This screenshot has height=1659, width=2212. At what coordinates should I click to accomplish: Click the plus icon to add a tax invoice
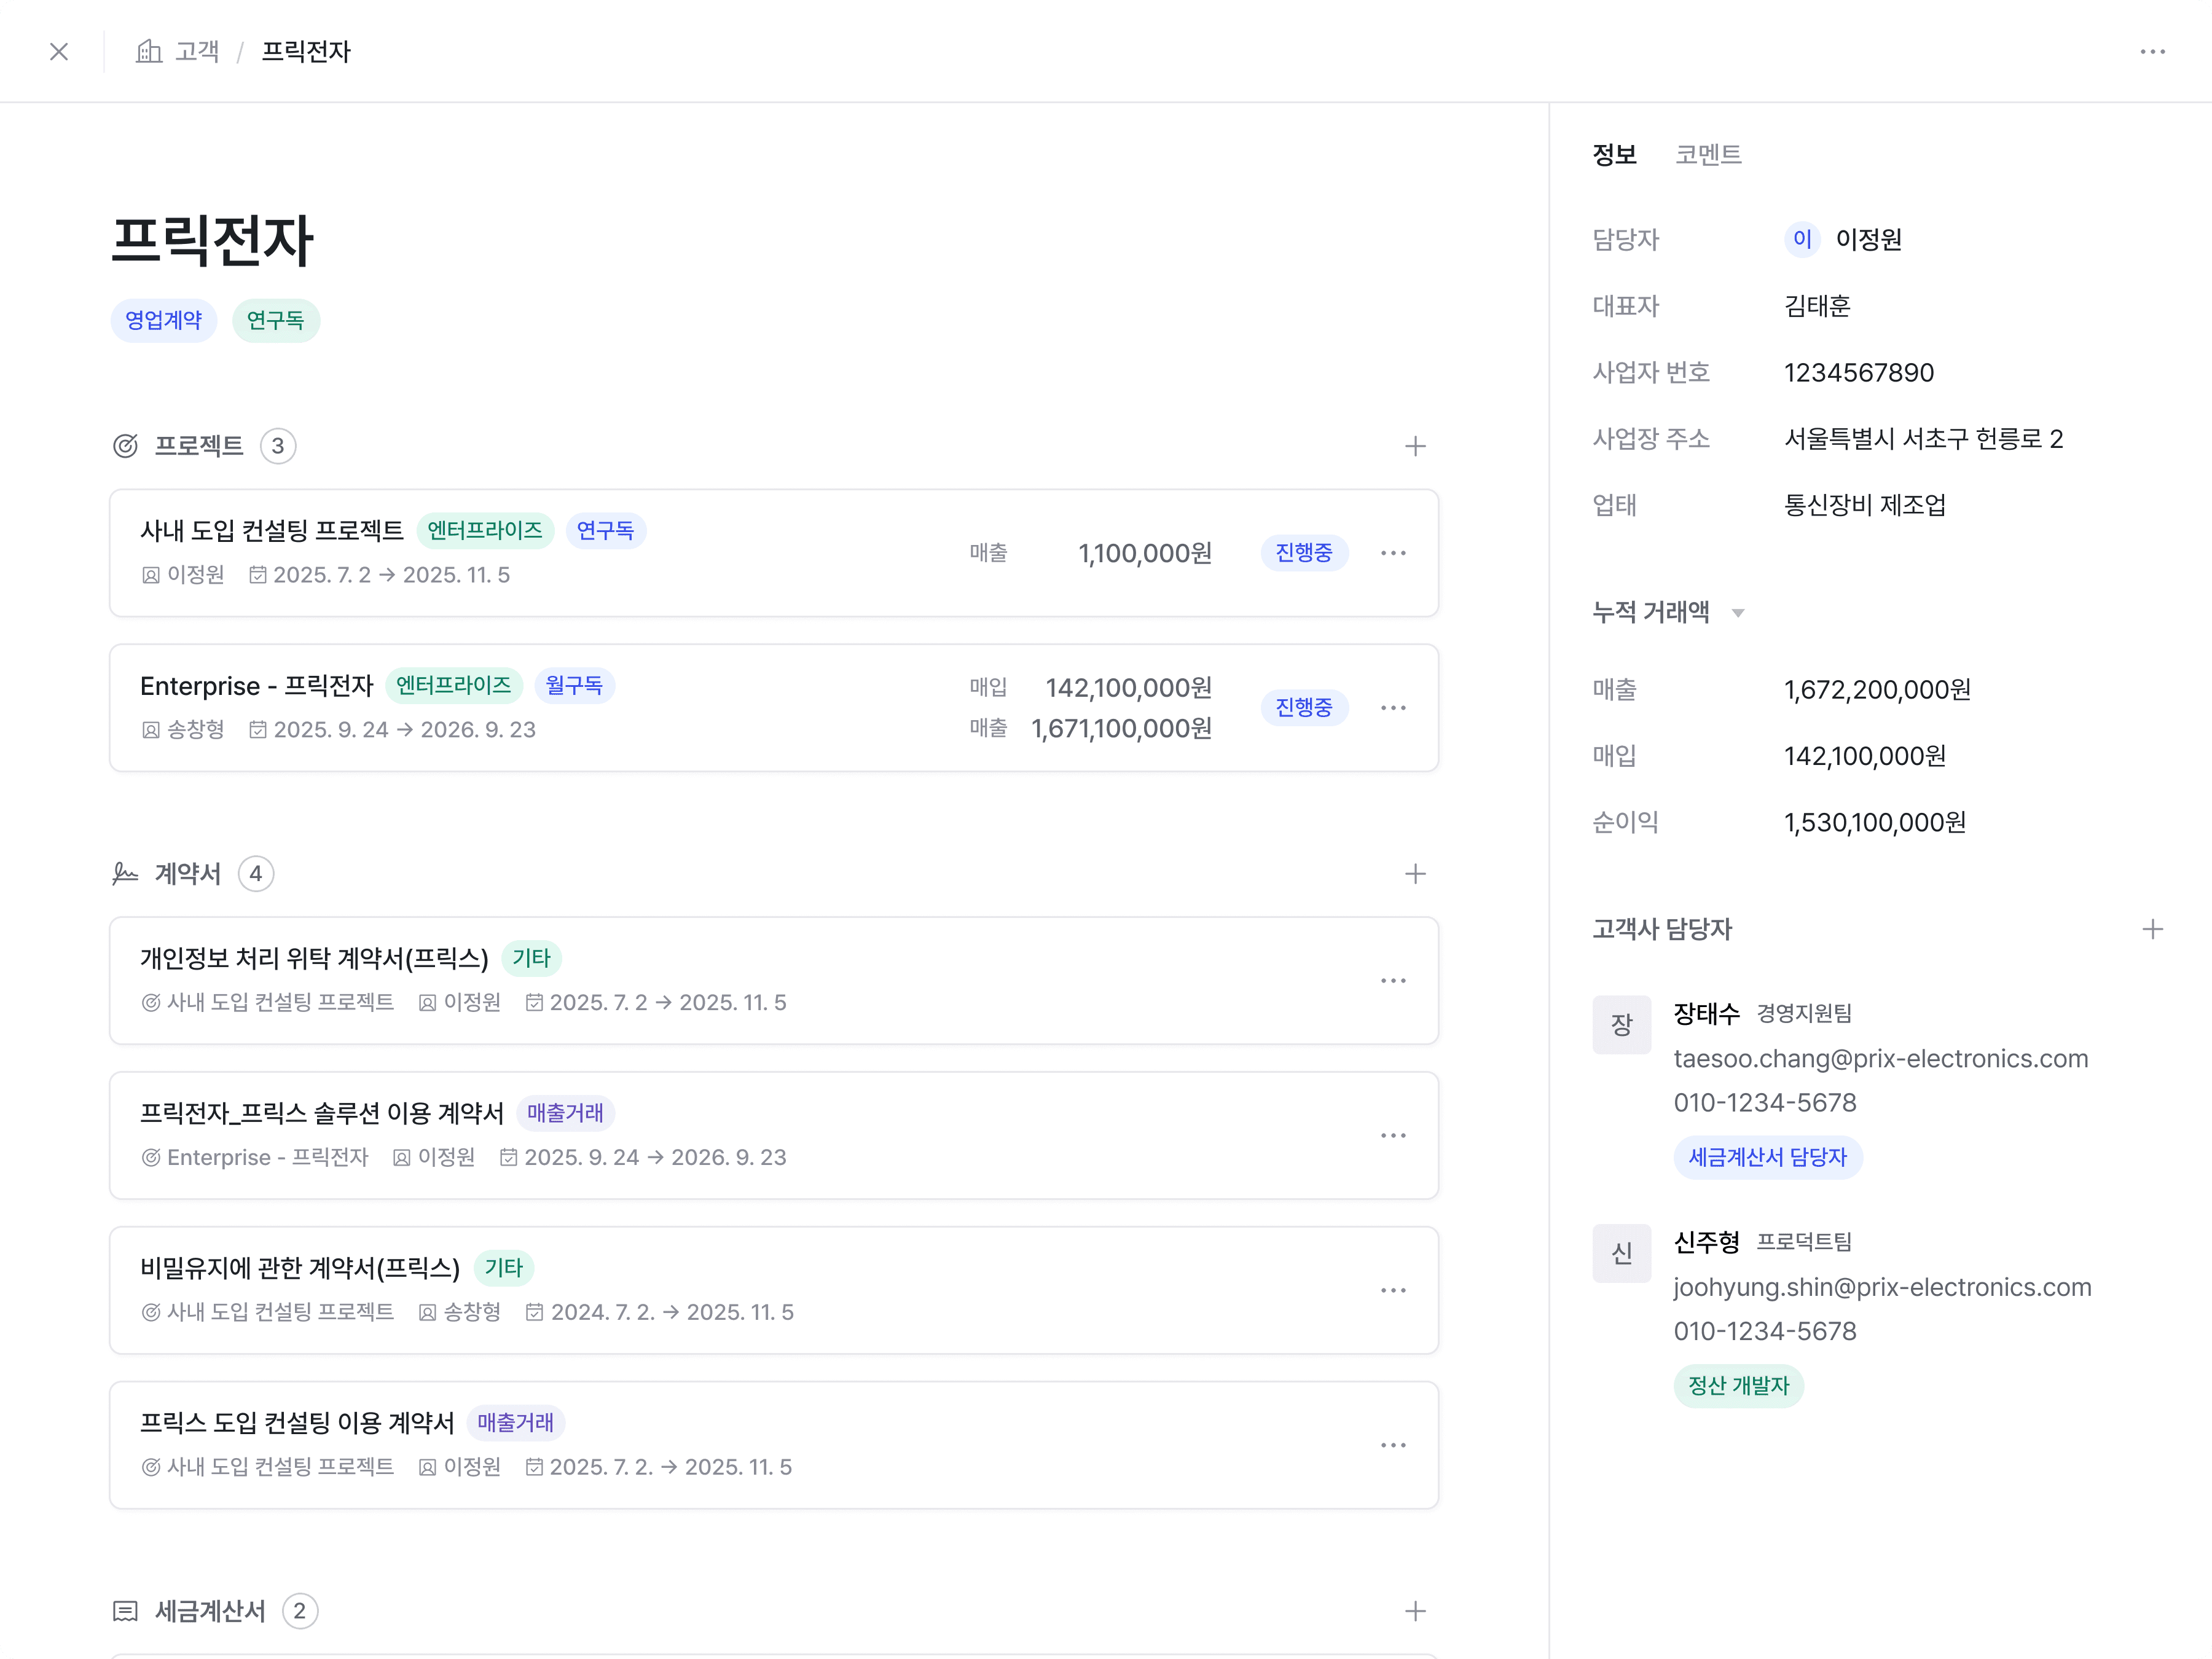pos(1414,1611)
